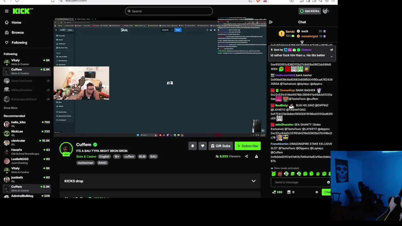Click the green Subscribe button
This screenshot has height=226, width=402.
(x=248, y=146)
